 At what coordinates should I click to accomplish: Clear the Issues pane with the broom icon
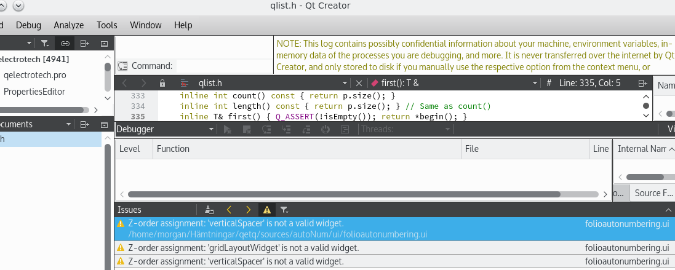[x=210, y=210]
